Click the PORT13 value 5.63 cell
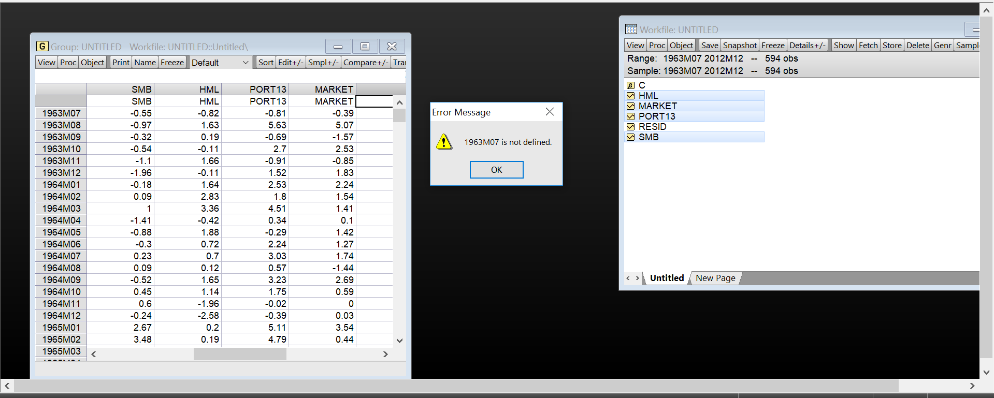The image size is (994, 398). pos(255,125)
